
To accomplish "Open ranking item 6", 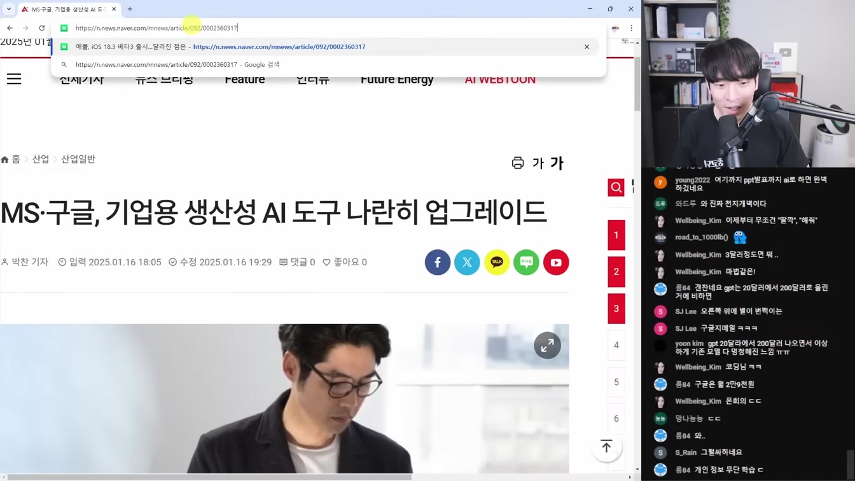I will 616,419.
